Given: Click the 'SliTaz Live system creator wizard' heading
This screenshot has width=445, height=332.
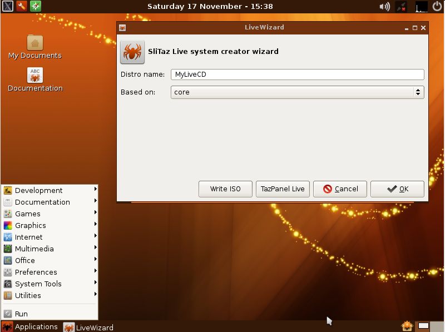Looking at the screenshot, I should (213, 51).
